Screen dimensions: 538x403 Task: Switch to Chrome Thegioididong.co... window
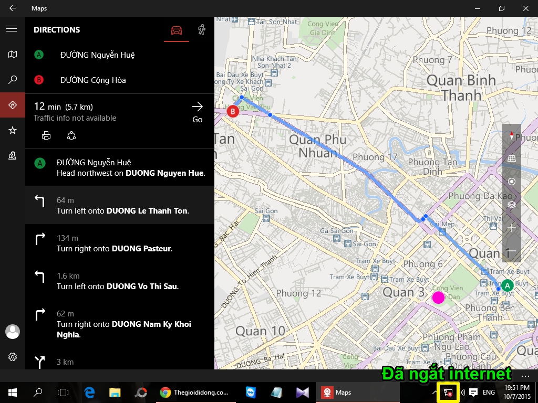(195, 393)
